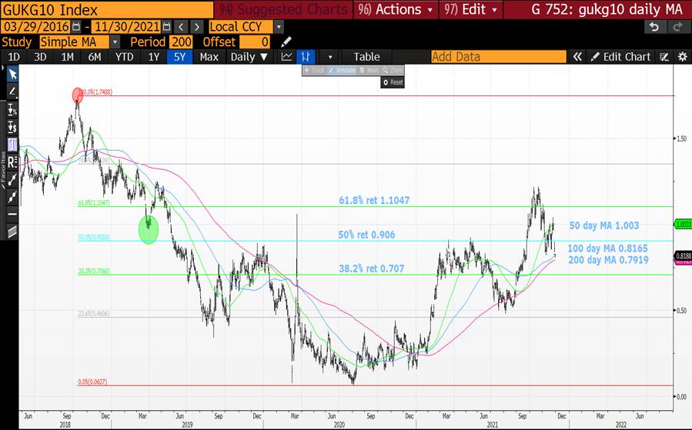692x430 pixels.
Task: Select the percent change measure tool
Action: (12, 109)
